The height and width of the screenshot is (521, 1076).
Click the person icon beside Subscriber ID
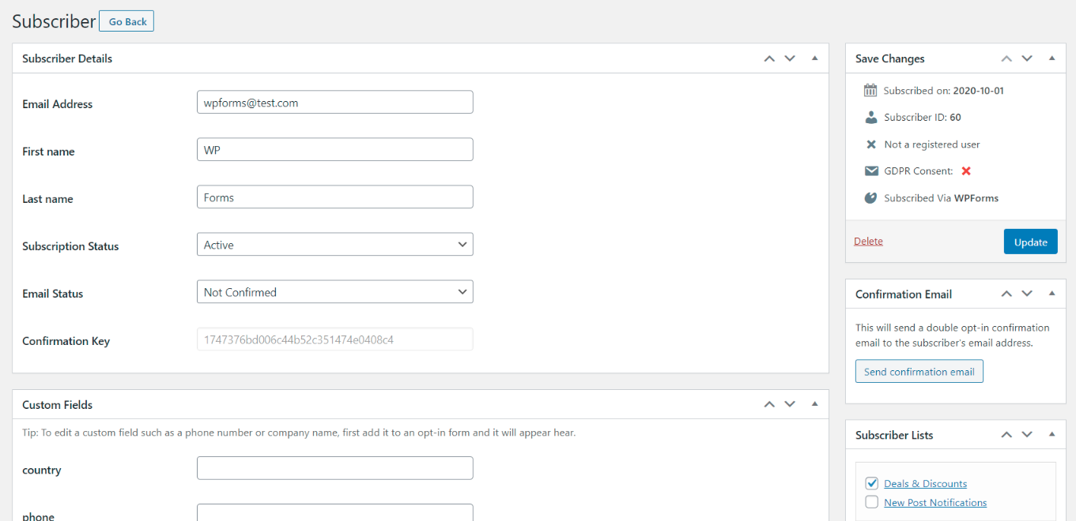pyautogui.click(x=870, y=118)
